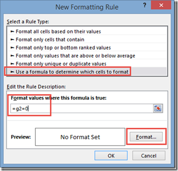Close the New Formatting Rule dialog

(x=161, y=5)
